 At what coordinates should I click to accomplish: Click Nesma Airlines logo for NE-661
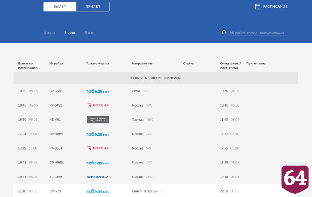click(98, 120)
